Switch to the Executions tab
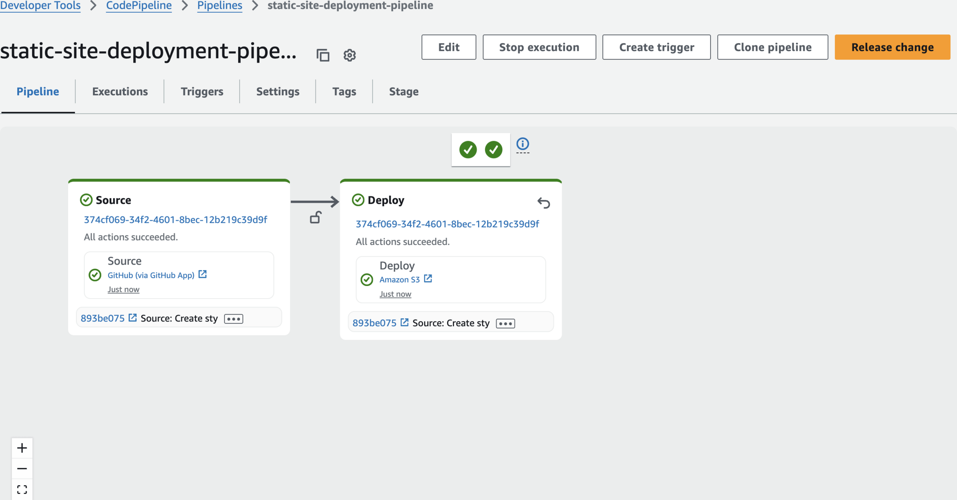The width and height of the screenshot is (957, 500). pyautogui.click(x=120, y=92)
